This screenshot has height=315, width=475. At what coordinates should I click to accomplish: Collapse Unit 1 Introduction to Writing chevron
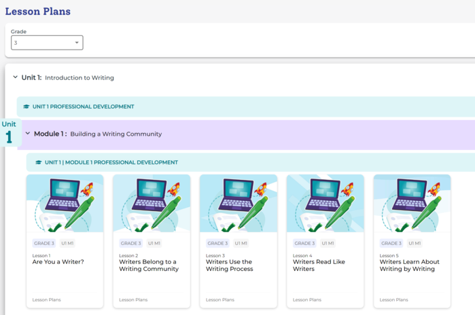(x=15, y=77)
